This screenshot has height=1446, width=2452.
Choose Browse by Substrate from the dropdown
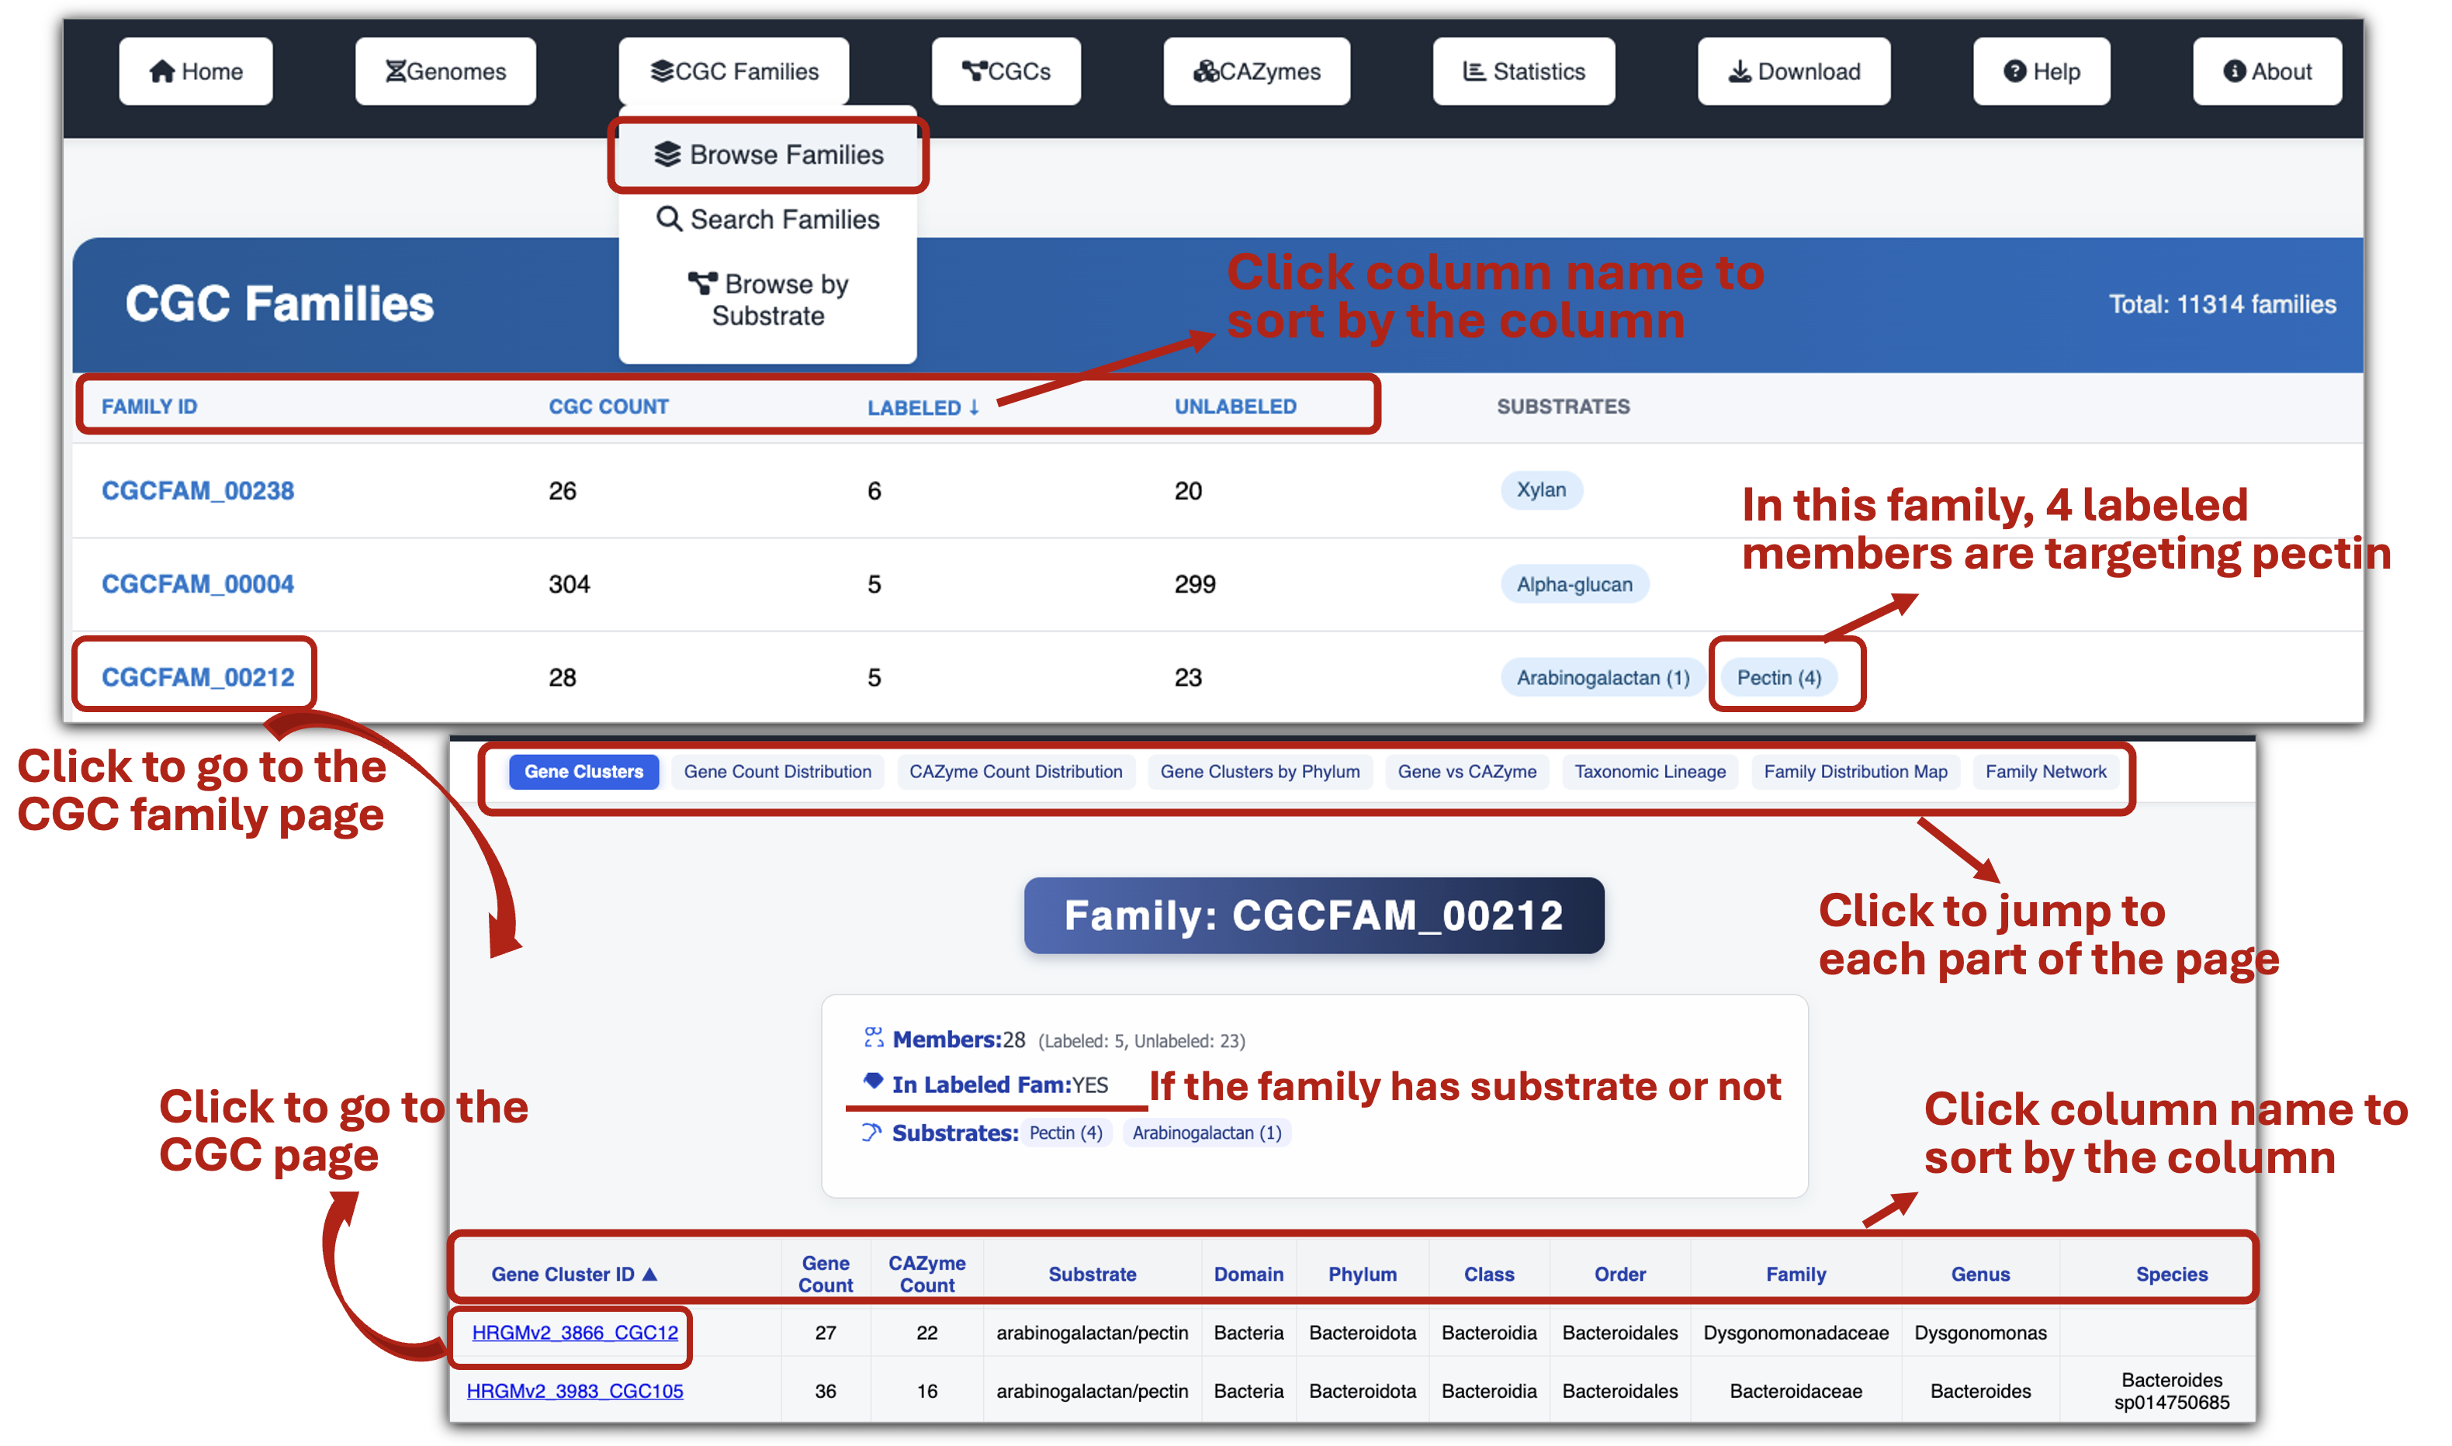coord(768,299)
